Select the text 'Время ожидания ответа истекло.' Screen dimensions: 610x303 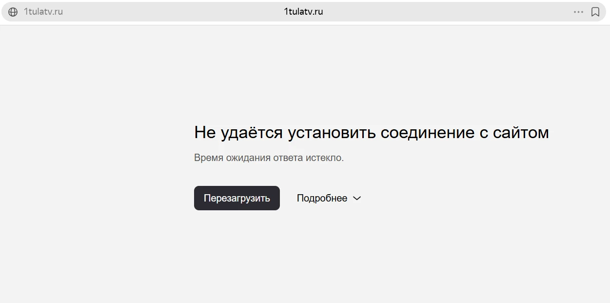(x=269, y=158)
